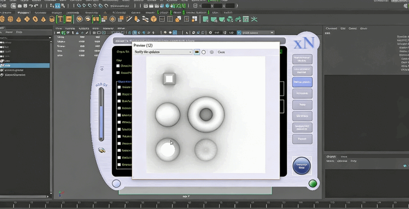Open the Notify tile updates dropdown
Image resolution: width=409 pixels, height=209 pixels.
click(163, 52)
